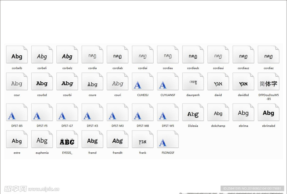Click the courbd font file icon
Screen dimensions: 287x194
click(42, 82)
